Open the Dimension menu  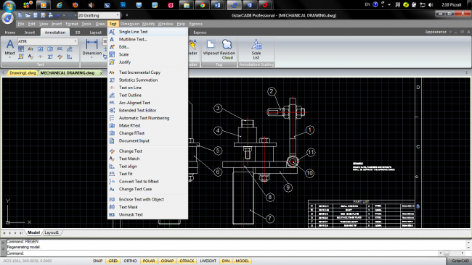point(130,24)
